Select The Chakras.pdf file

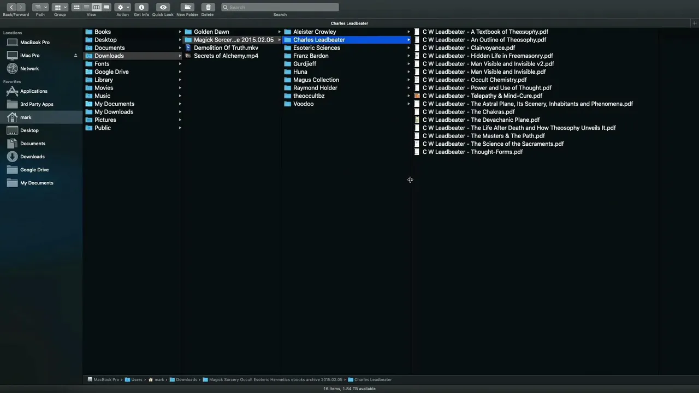(x=469, y=112)
